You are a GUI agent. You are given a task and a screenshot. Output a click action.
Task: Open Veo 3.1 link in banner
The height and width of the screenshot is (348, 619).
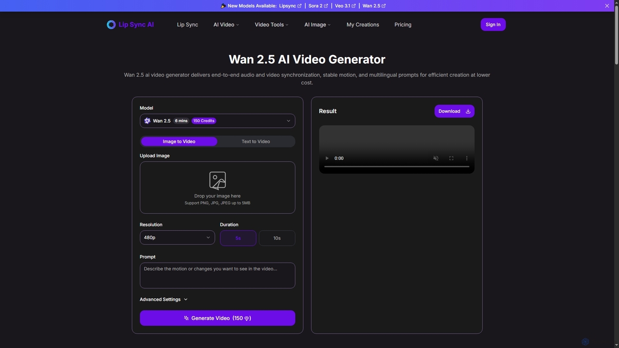[345, 6]
